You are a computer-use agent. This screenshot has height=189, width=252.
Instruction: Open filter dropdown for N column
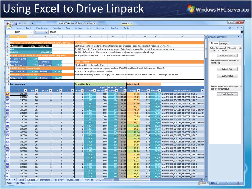point(25,91)
